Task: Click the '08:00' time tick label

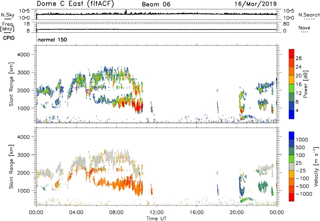Action: [116, 213]
